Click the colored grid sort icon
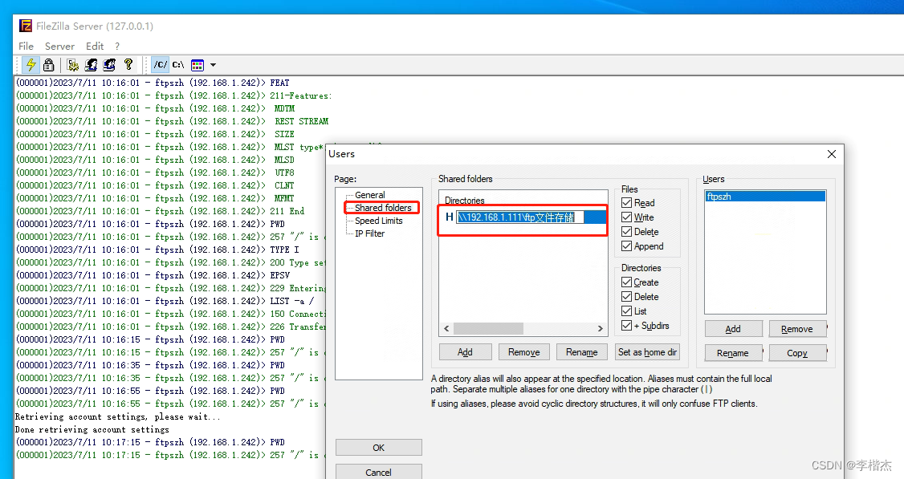 [x=197, y=65]
